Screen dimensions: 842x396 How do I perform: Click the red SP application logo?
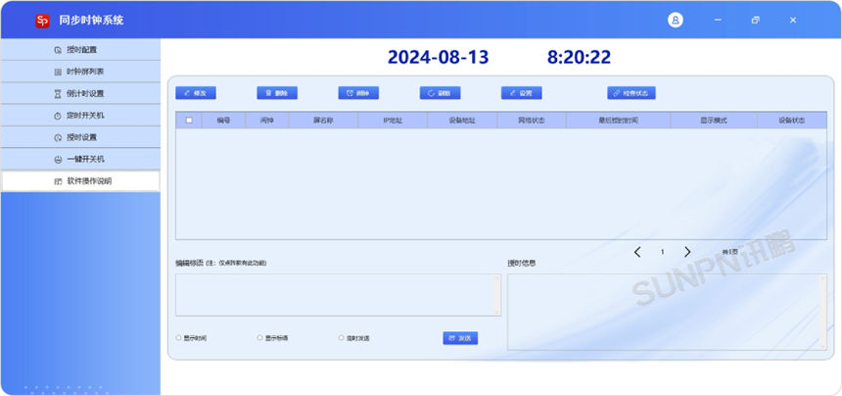point(42,21)
